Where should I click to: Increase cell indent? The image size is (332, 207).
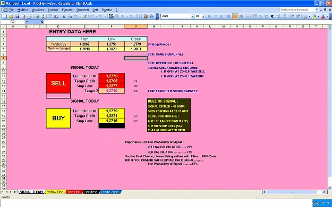click(x=298, y=16)
